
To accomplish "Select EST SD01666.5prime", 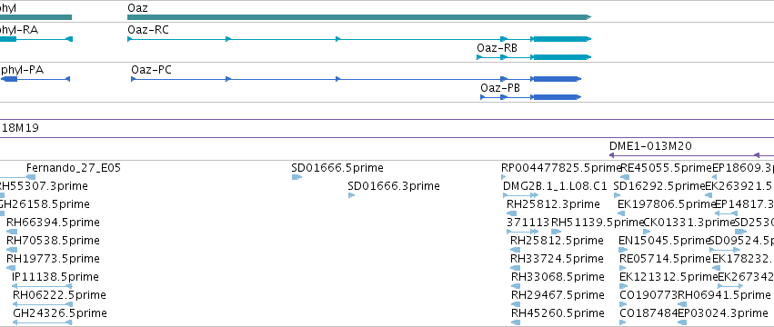I will click(x=337, y=168).
